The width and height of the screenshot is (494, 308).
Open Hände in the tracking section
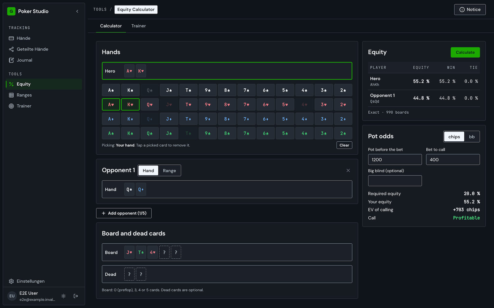pyautogui.click(x=44, y=38)
